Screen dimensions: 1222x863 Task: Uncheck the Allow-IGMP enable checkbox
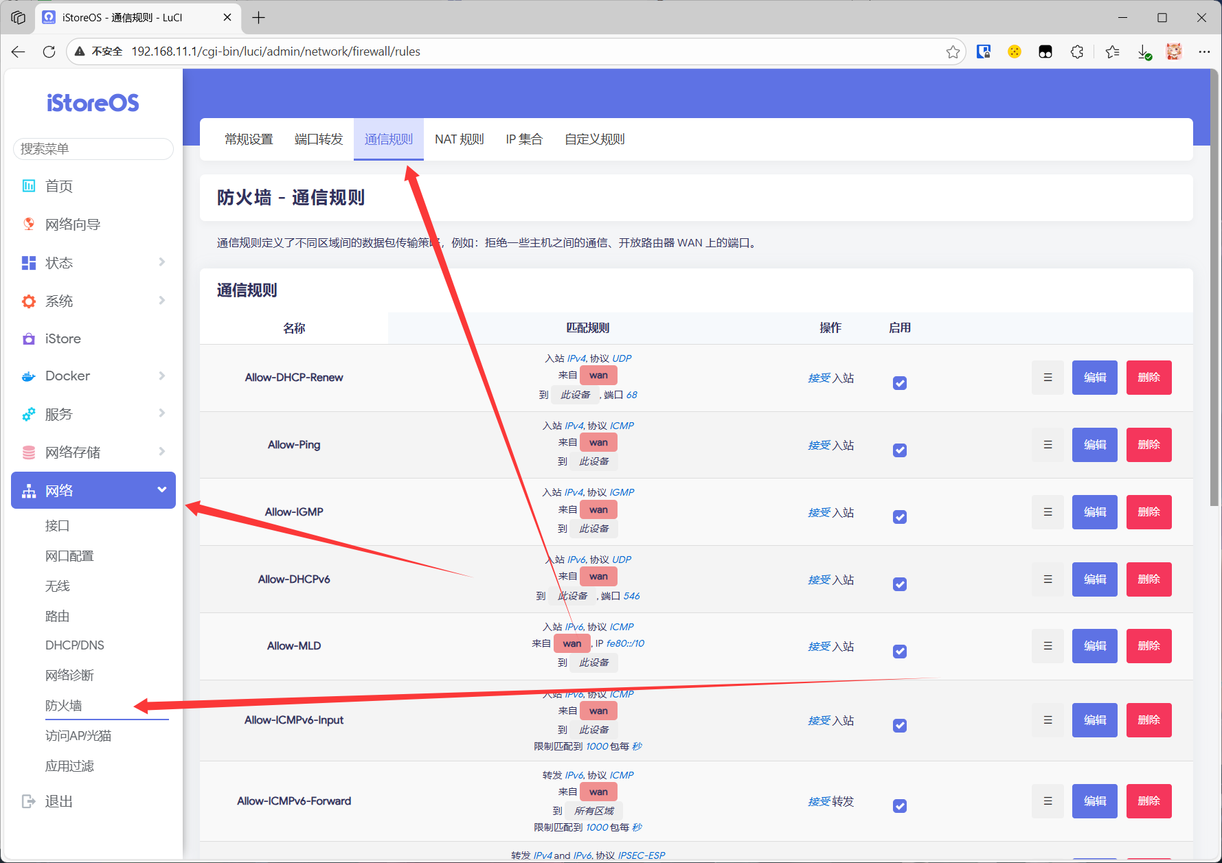click(900, 517)
